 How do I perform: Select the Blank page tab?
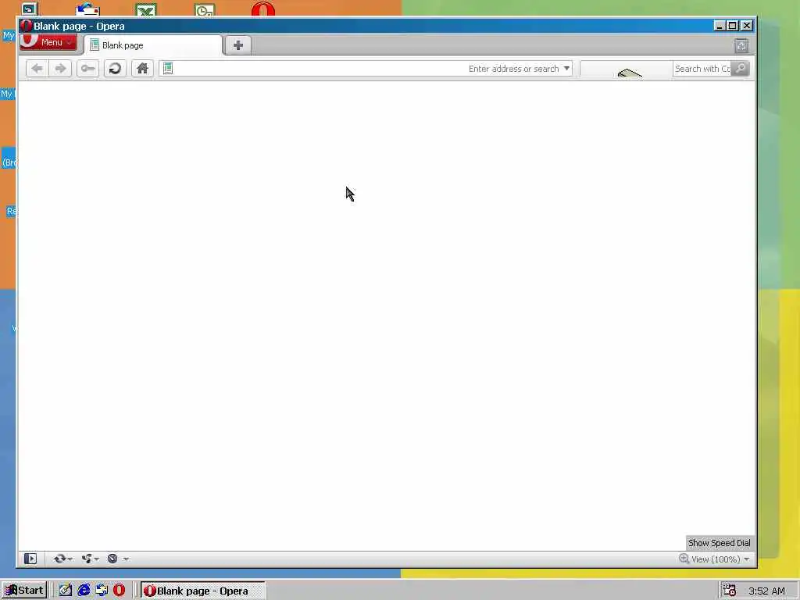[153, 45]
